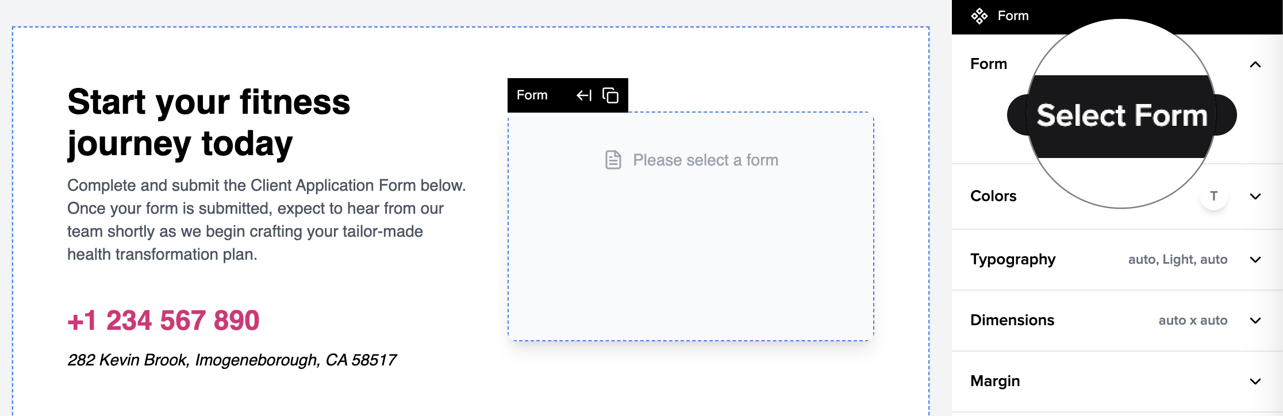Click the Form heading in the settings sidebar
This screenshot has height=416, width=1283.
[988, 64]
